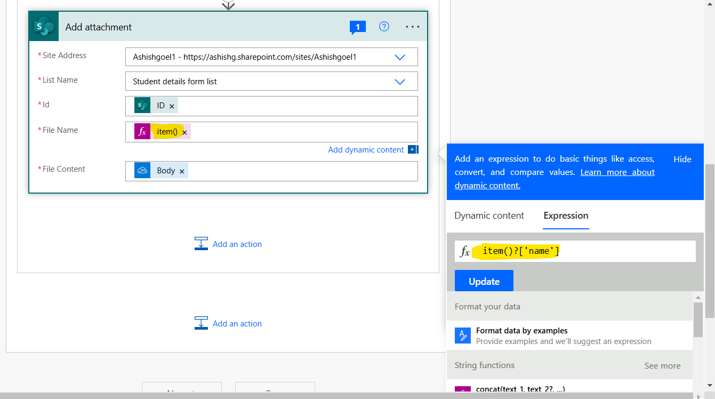
Task: Open the ellipsis menu on Add attachment
Action: 412,26
